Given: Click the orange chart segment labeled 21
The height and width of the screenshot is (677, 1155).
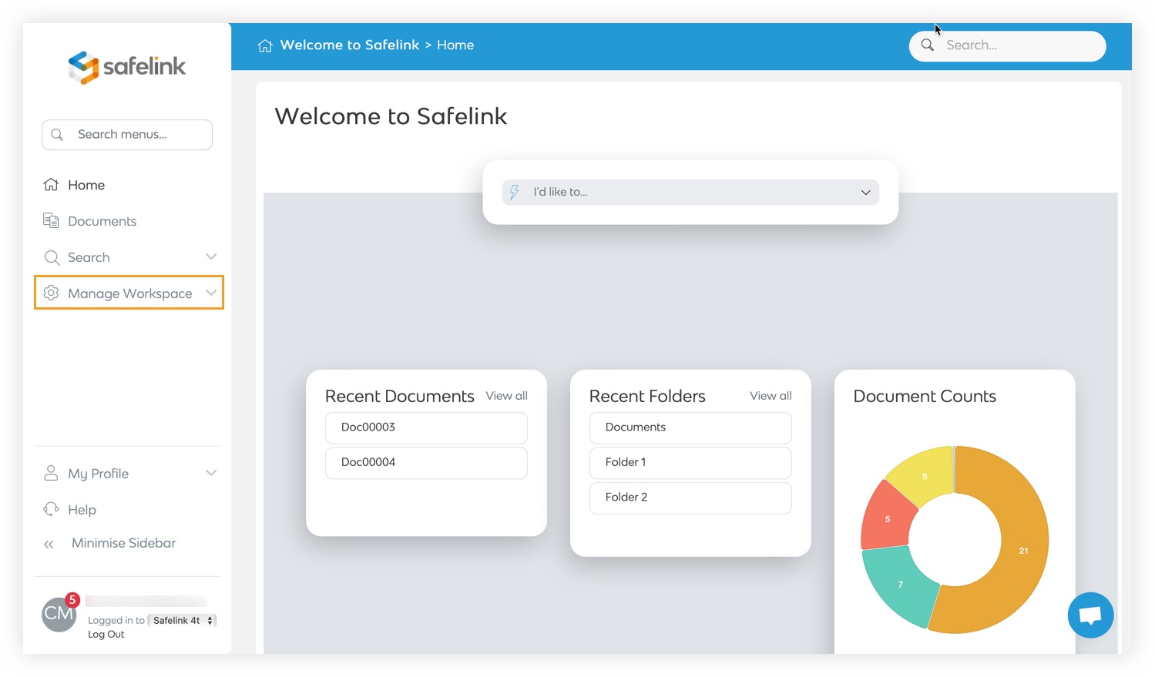Looking at the screenshot, I should point(1023,550).
